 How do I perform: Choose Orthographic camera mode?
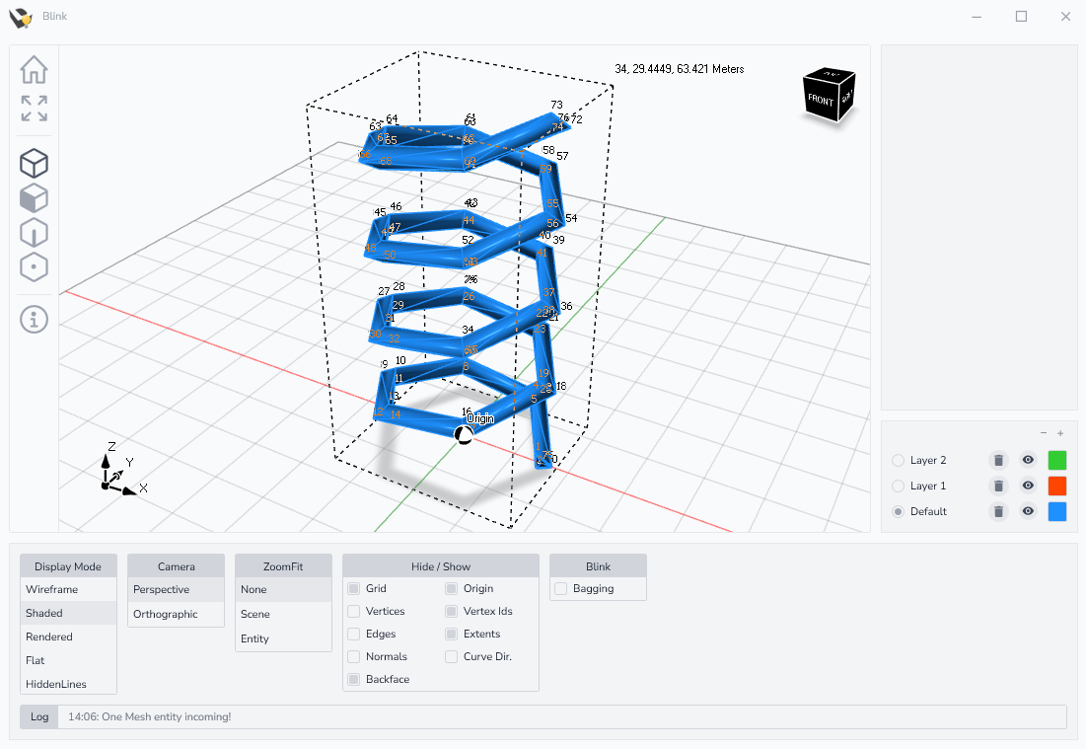(166, 614)
